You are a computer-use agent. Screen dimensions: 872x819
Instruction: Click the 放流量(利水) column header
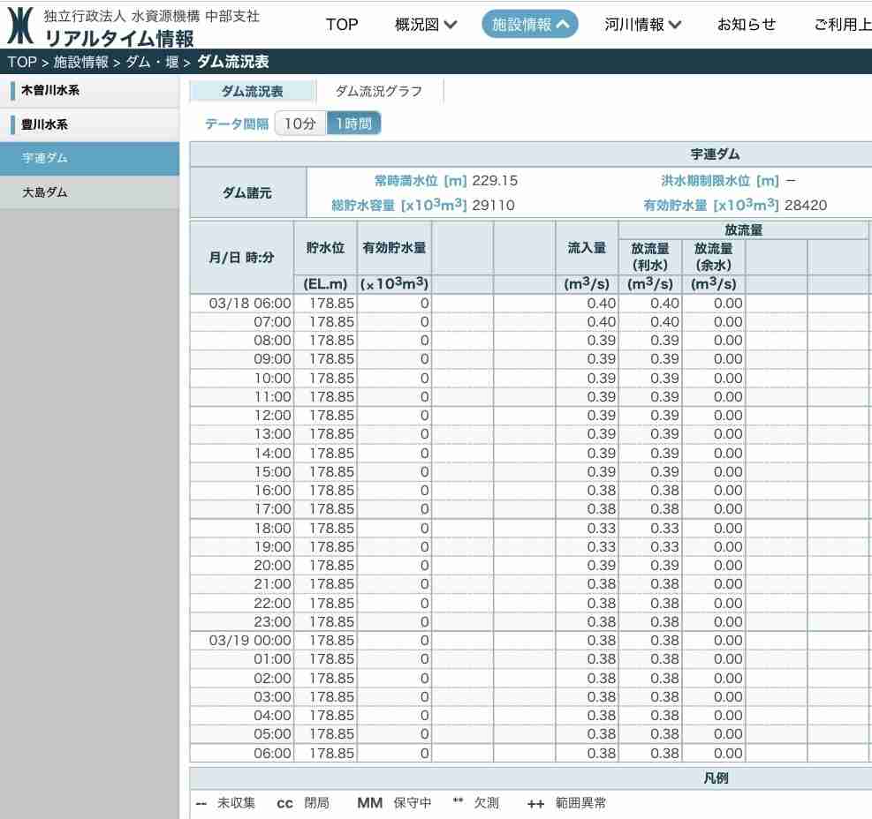point(650,257)
